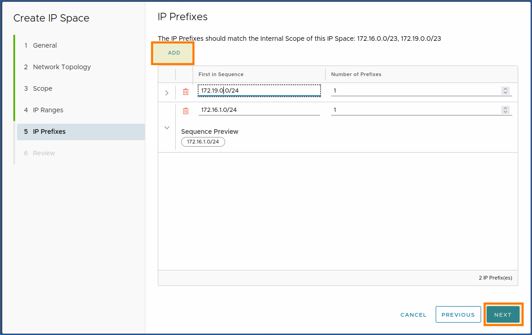Click the First in Sequence field showing 172.19.0.0/24

coord(259,90)
